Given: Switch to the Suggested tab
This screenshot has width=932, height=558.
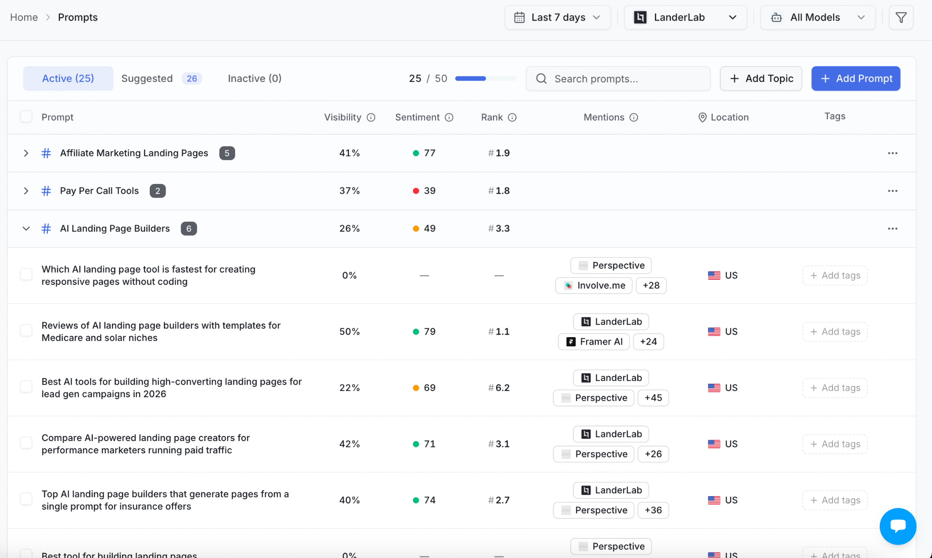Looking at the screenshot, I should click(x=161, y=78).
